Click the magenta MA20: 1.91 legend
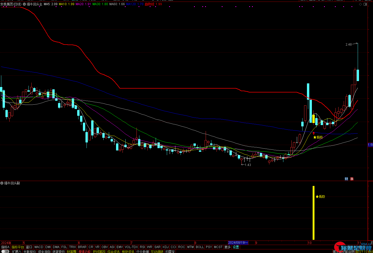This screenshot has height=253, width=373. pos(83,4)
